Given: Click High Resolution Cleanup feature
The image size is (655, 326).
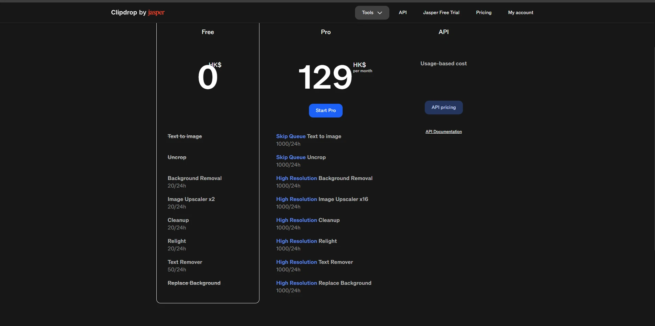Looking at the screenshot, I should (x=308, y=220).
